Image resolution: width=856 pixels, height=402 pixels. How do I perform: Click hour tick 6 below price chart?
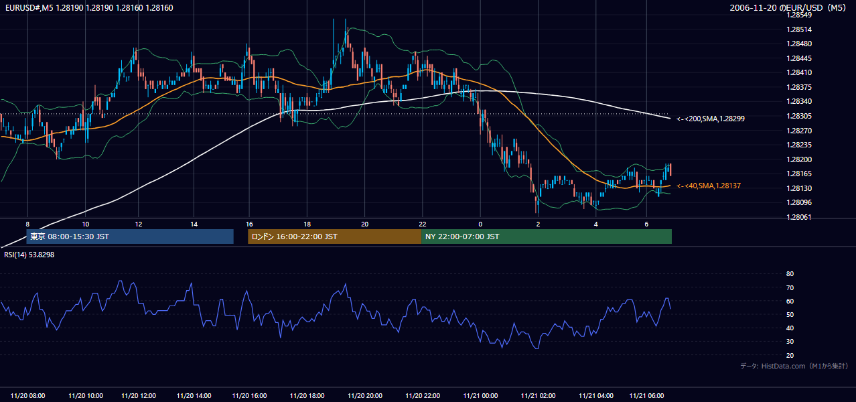point(646,224)
